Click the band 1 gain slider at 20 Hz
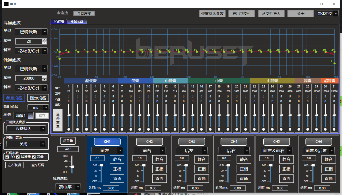 (x=69, y=115)
